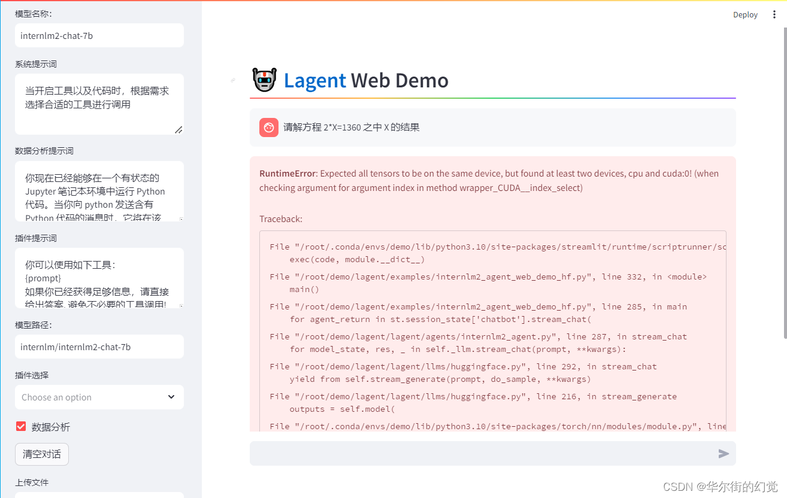Click the send message arrow icon
This screenshot has width=787, height=498.
point(724,454)
